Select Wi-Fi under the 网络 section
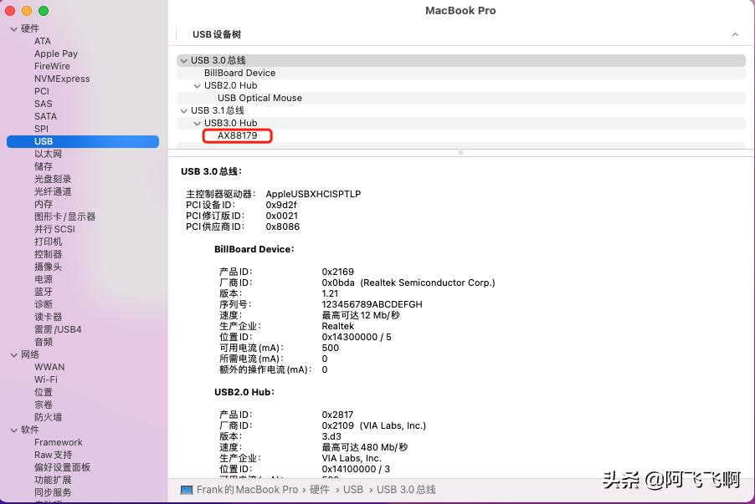This screenshot has width=755, height=504. point(46,379)
